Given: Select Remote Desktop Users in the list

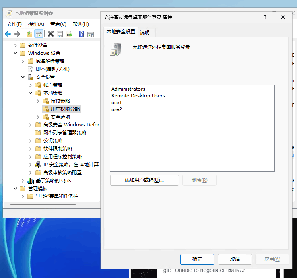Looking at the screenshot, I should coord(138,96).
